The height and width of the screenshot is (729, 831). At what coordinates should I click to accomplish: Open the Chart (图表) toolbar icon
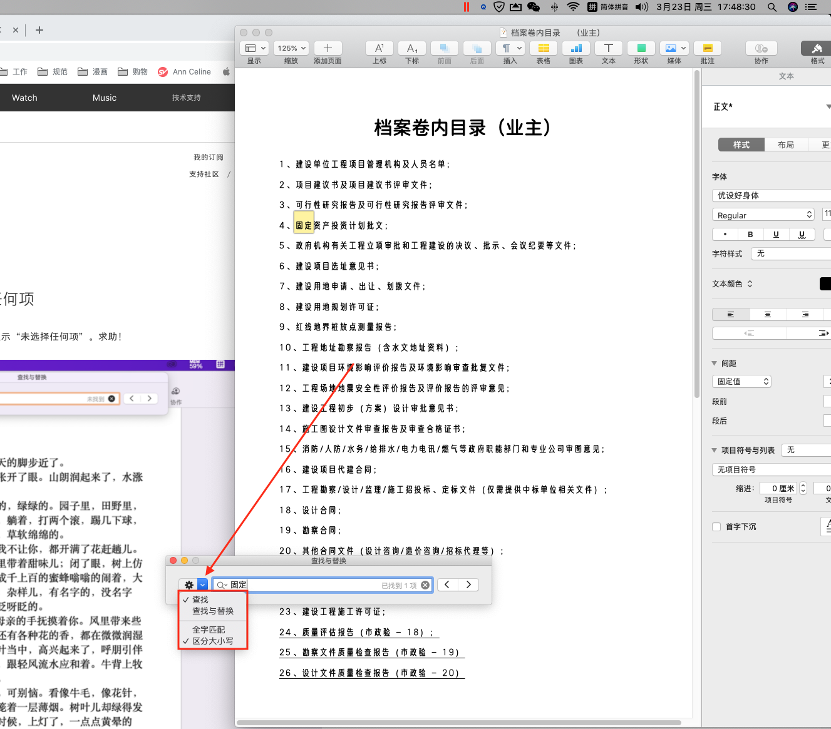coord(576,49)
